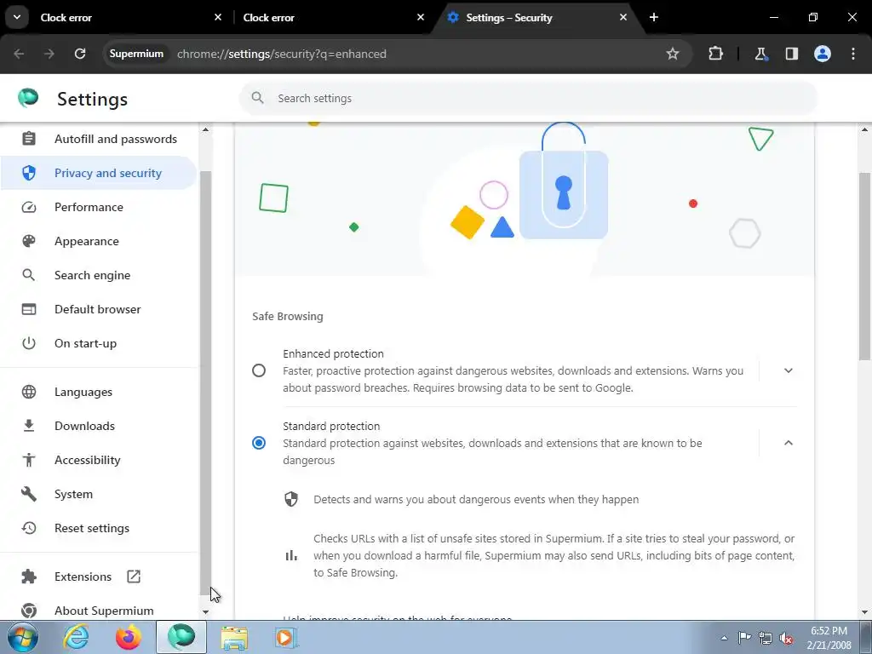The width and height of the screenshot is (872, 654).
Task: Click the System wrench icon
Action: coord(29,494)
